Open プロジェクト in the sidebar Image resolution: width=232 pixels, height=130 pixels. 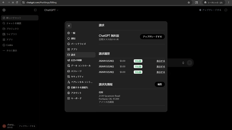click(20, 29)
